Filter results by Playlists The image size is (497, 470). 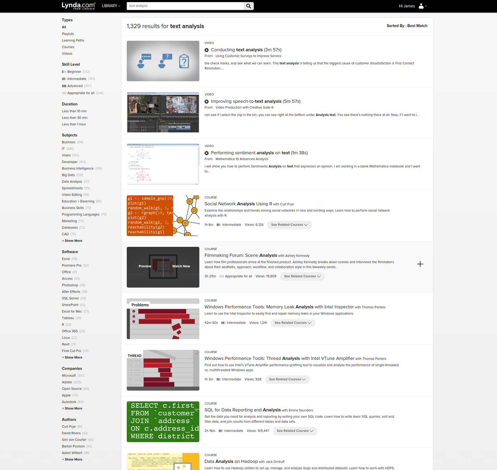68,34
